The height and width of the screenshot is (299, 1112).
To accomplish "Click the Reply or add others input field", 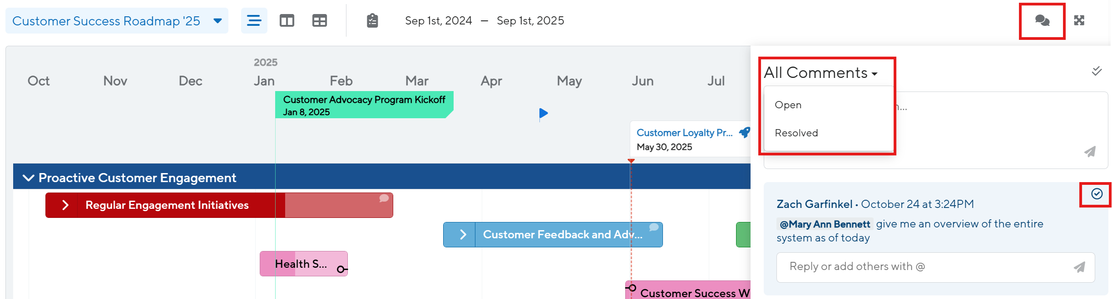I will point(922,267).
